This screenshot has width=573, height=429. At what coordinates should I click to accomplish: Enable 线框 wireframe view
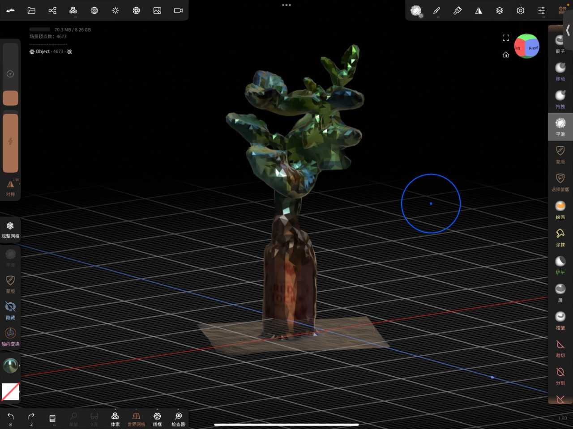pos(157,419)
